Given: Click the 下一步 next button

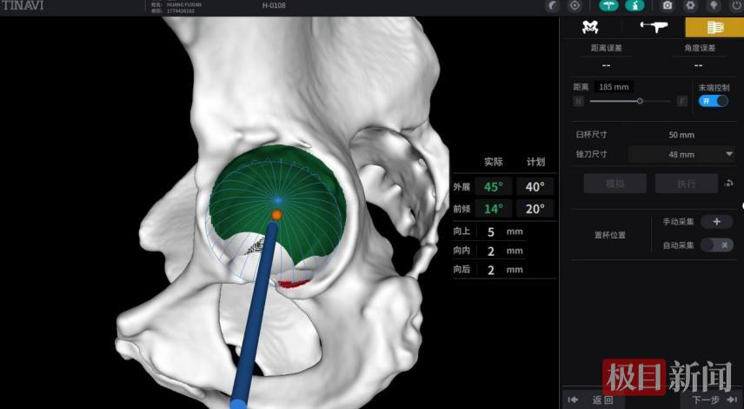Looking at the screenshot, I should click(708, 399).
